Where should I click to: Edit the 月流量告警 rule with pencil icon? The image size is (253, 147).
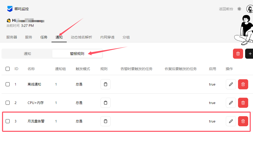(231, 121)
